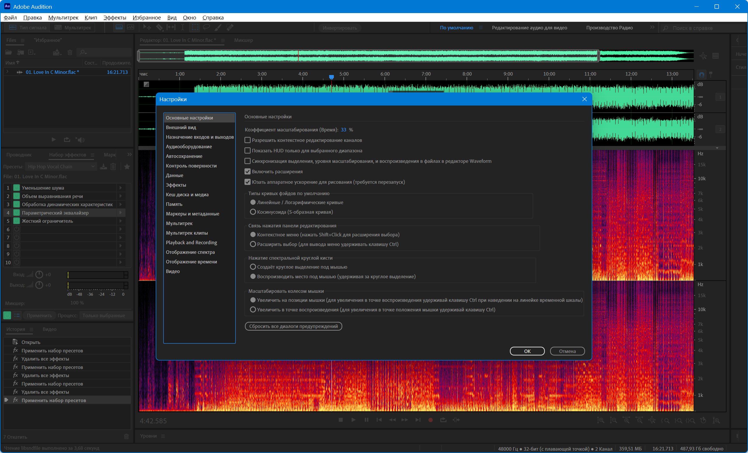The width and height of the screenshot is (748, 453).
Task: Click Сбросить все диалоги предупреждений button
Action: pyautogui.click(x=293, y=326)
